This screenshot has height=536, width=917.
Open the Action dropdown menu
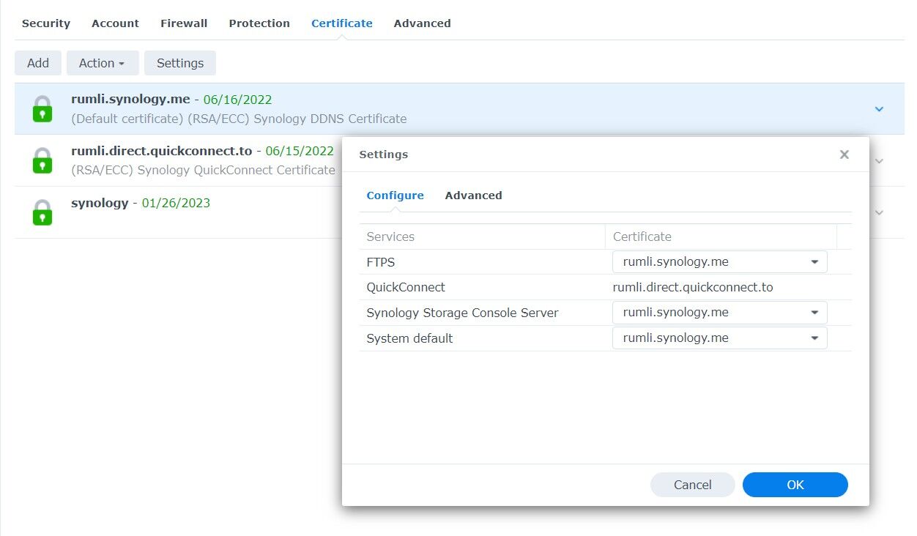click(103, 63)
